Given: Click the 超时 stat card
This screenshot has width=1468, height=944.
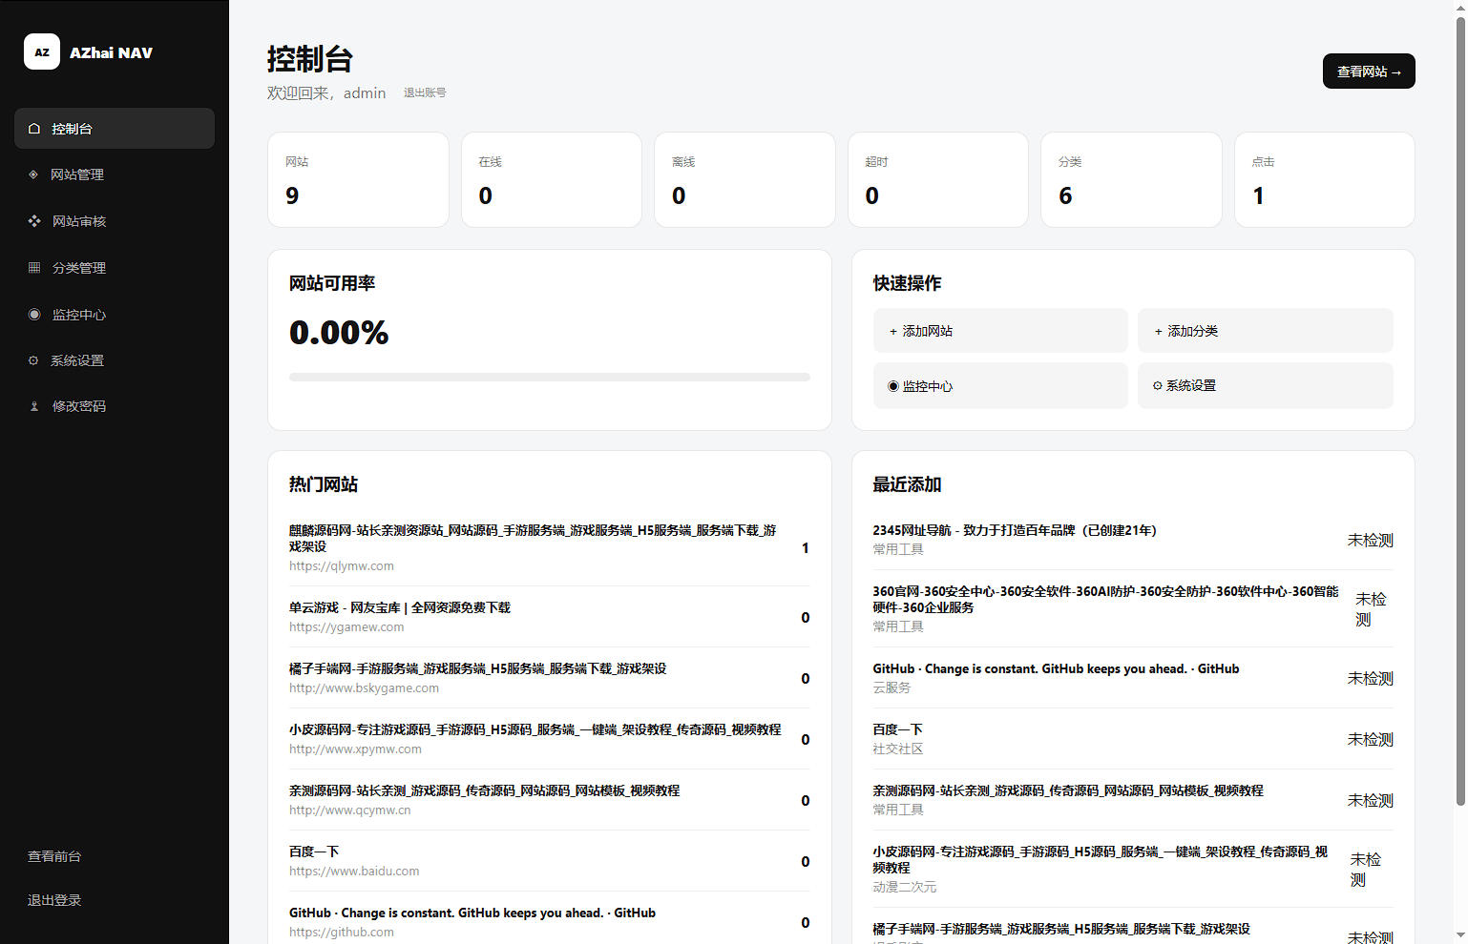Looking at the screenshot, I should pos(938,179).
